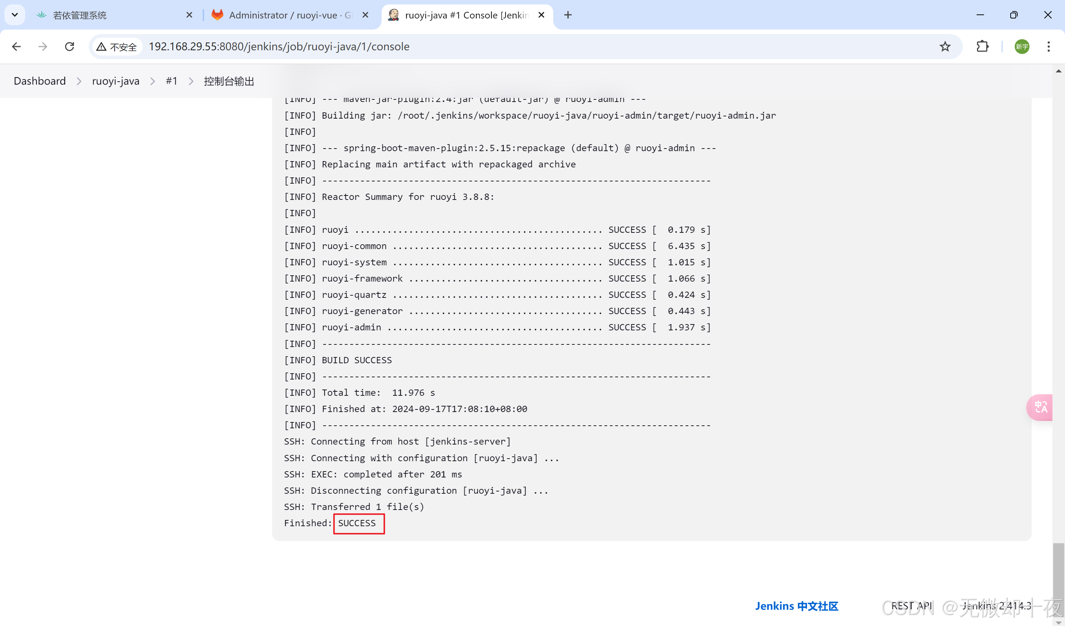
Task: Click pink translate floating button
Action: pos(1040,407)
